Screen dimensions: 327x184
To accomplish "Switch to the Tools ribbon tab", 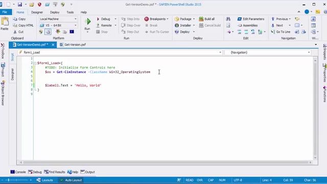I will 70,12.
